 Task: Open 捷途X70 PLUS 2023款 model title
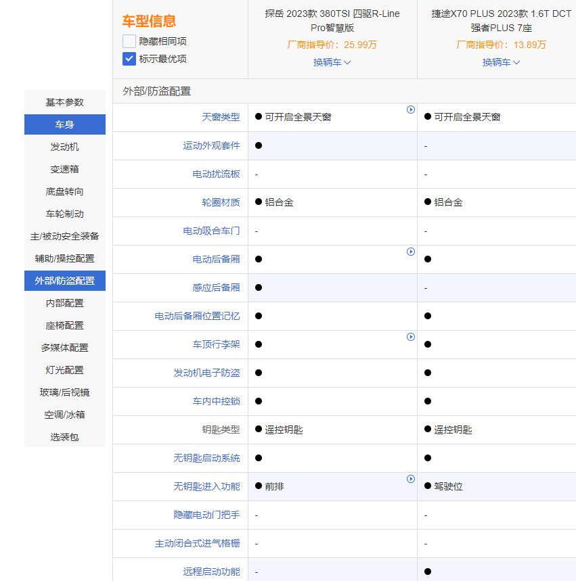click(501, 21)
